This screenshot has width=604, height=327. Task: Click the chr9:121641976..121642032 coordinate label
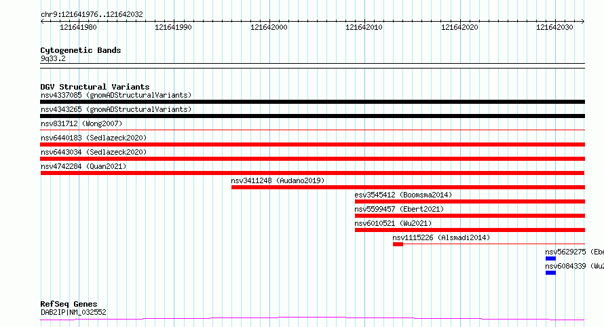click(x=92, y=14)
